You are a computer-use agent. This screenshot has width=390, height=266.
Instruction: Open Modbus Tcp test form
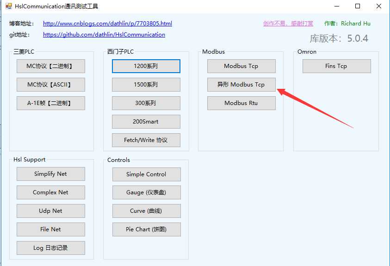[241, 66]
